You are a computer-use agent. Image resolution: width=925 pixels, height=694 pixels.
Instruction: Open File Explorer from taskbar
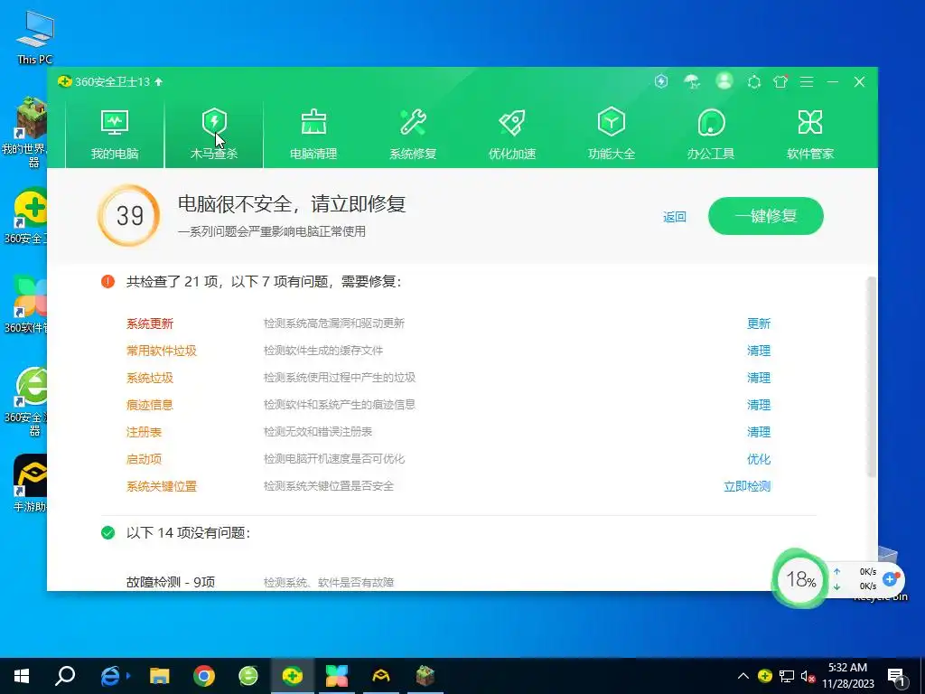[x=159, y=676]
